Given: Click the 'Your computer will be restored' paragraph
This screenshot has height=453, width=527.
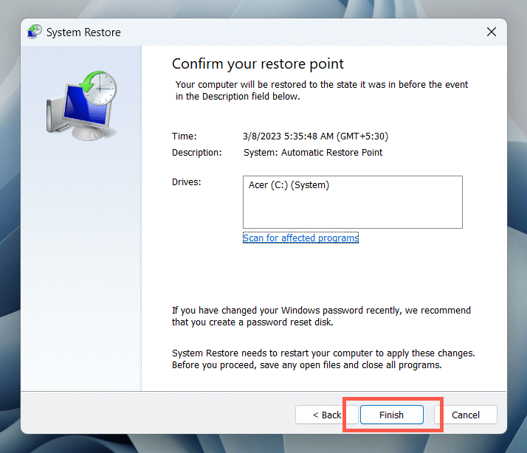Looking at the screenshot, I should (x=322, y=91).
